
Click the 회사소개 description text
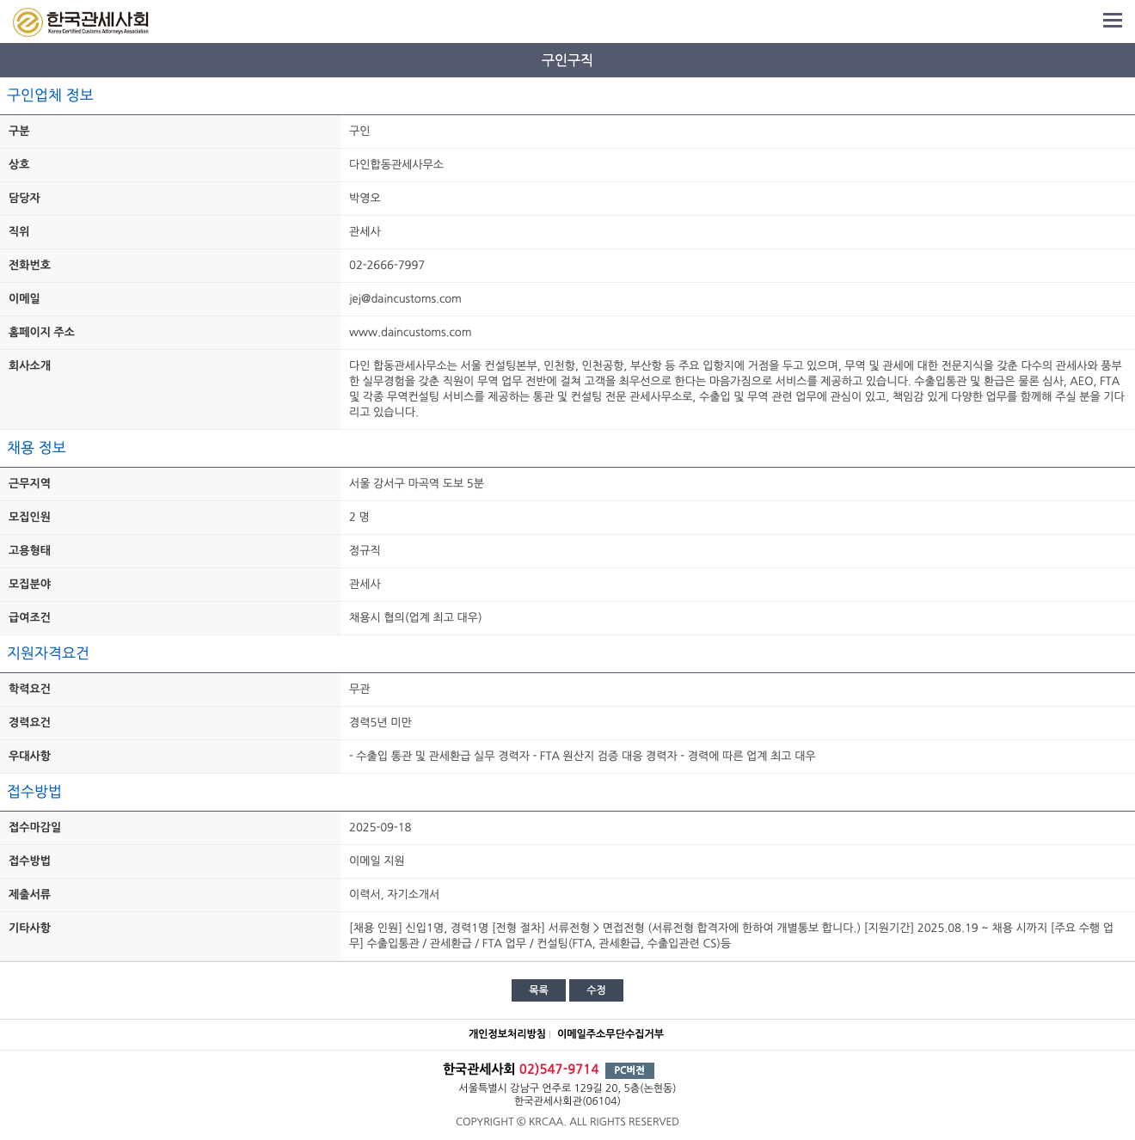pyautogui.click(x=737, y=389)
